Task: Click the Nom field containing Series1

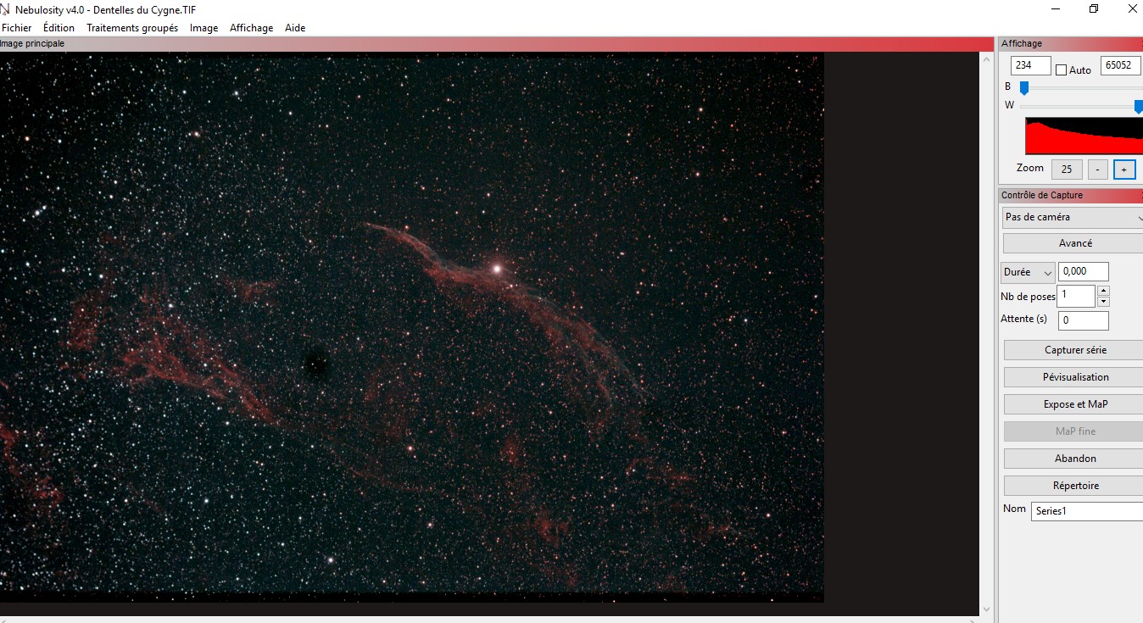Action: click(x=1087, y=511)
